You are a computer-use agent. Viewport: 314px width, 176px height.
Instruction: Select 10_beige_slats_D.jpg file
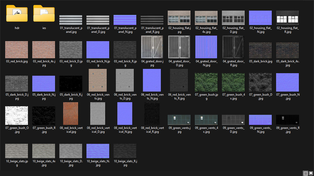[71, 151]
